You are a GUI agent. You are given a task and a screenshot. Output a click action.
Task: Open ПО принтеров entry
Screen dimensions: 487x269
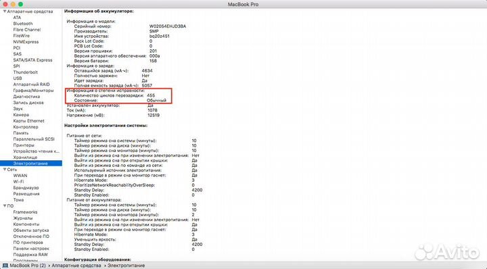click(x=28, y=243)
